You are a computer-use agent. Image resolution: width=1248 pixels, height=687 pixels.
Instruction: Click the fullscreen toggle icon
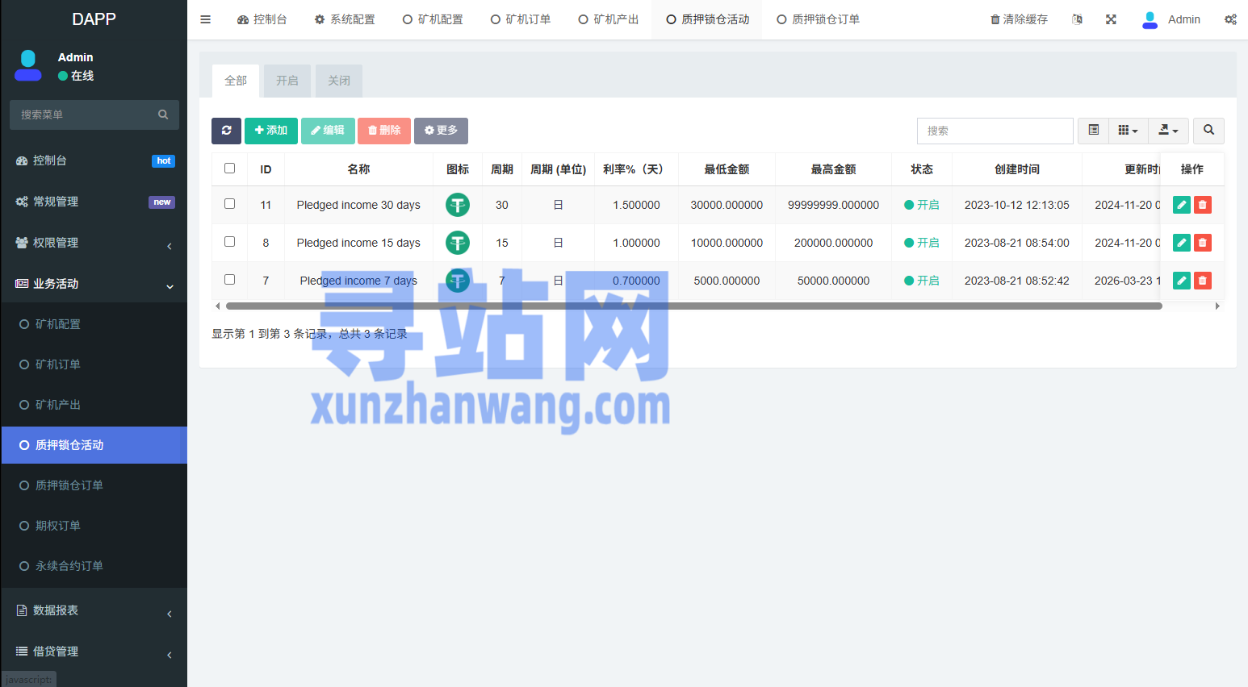pyautogui.click(x=1111, y=19)
